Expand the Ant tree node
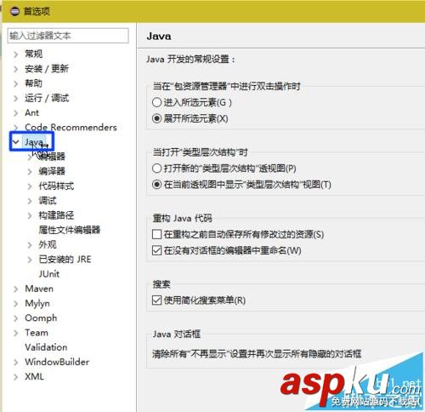The image size is (425, 412). coord(16,113)
